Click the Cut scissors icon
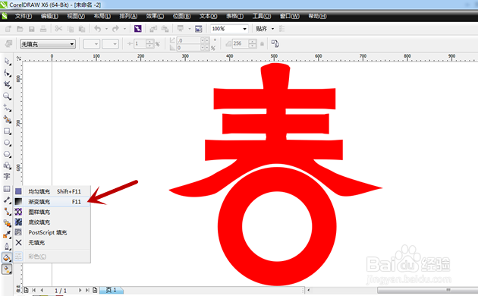Image resolution: width=478 pixels, height=296 pixels. 58,29
